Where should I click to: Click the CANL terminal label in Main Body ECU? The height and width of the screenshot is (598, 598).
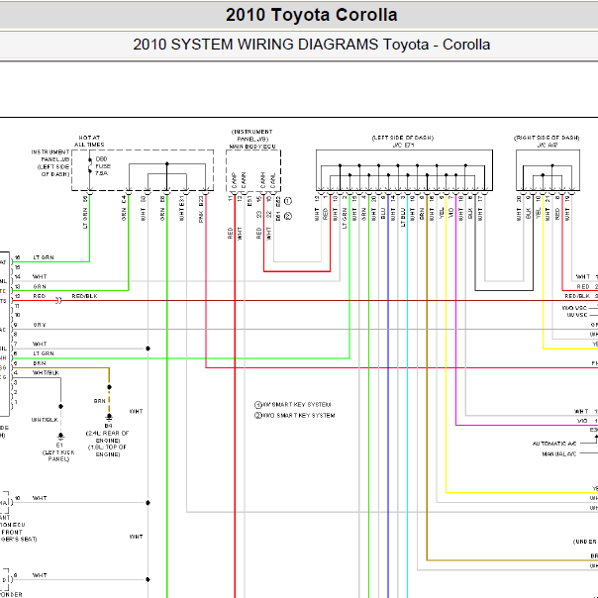272,180
